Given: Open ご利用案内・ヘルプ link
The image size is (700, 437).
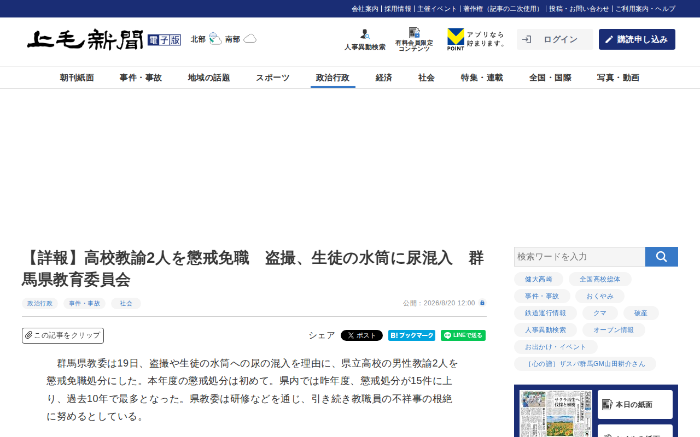Looking at the screenshot, I should pos(645,9).
